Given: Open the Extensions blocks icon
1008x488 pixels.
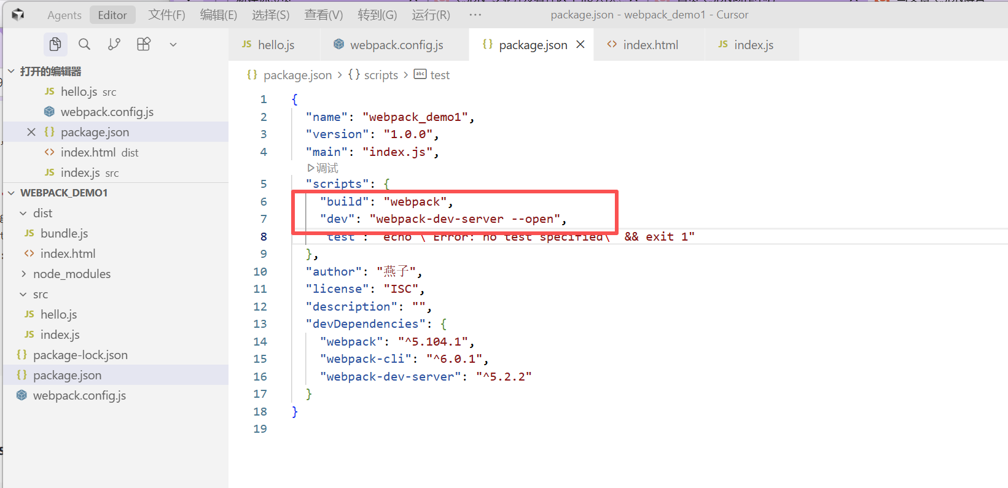Looking at the screenshot, I should click(x=144, y=44).
